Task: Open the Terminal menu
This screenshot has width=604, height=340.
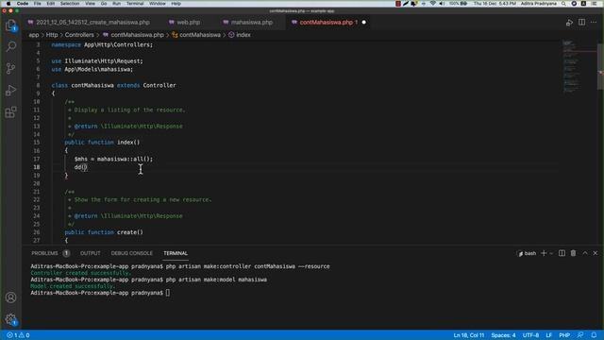Action: [x=135, y=4]
